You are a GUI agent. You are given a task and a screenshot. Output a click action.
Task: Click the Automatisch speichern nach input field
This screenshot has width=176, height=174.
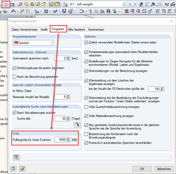(60, 58)
